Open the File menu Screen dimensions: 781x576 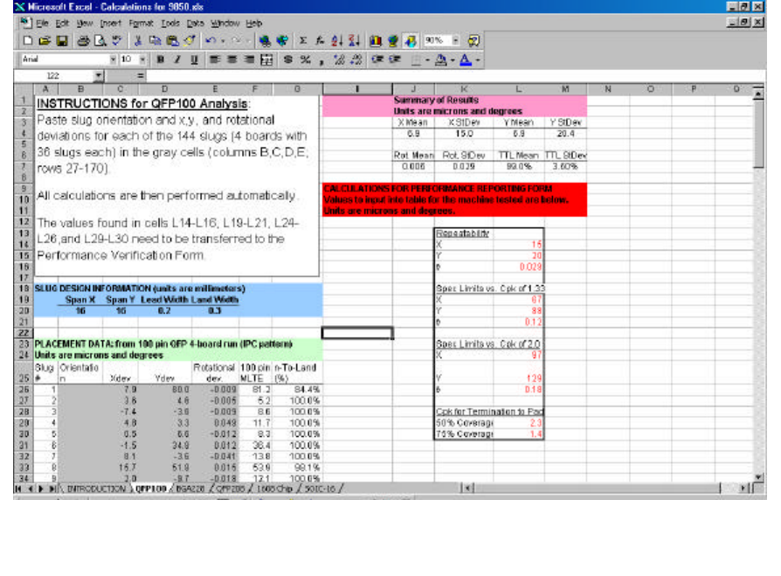pos(42,23)
